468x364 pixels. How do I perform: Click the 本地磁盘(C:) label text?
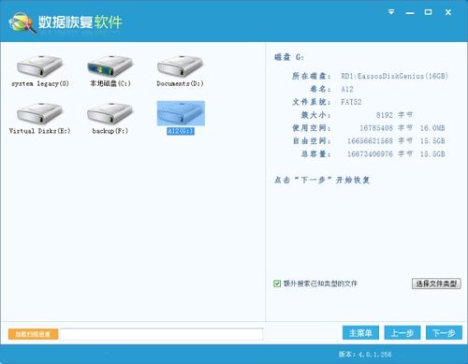click(x=110, y=83)
